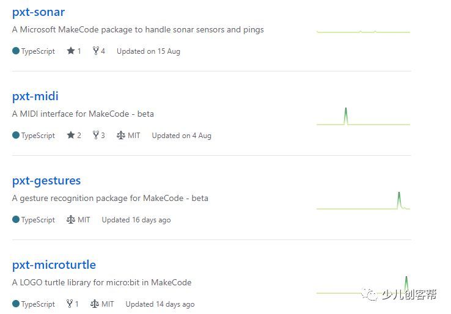Click 'Updated on 4 Aug' text for pxt-midi

tap(182, 136)
